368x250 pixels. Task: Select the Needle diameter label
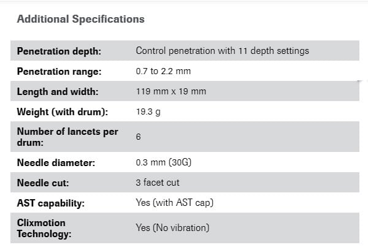56,162
